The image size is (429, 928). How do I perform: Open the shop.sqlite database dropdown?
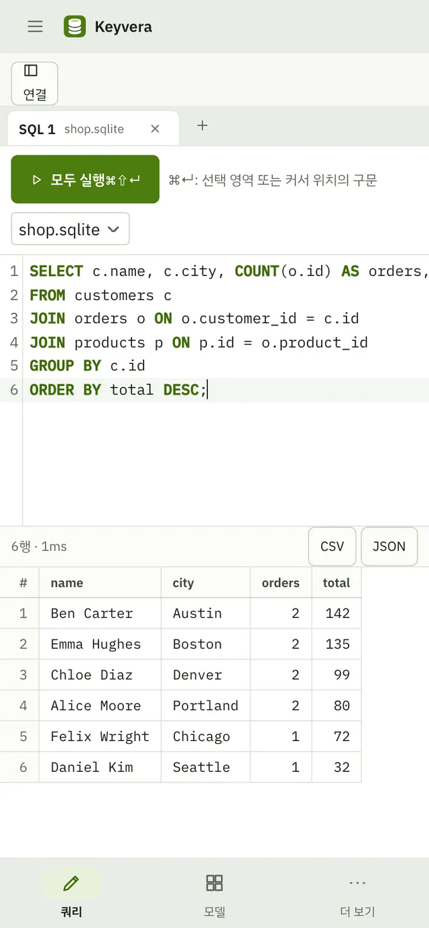pos(70,229)
